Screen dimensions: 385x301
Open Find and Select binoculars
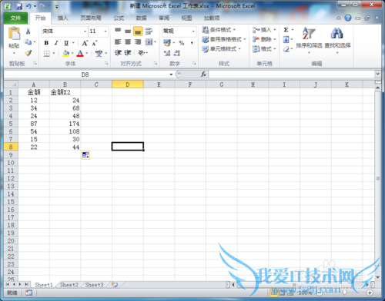click(337, 40)
